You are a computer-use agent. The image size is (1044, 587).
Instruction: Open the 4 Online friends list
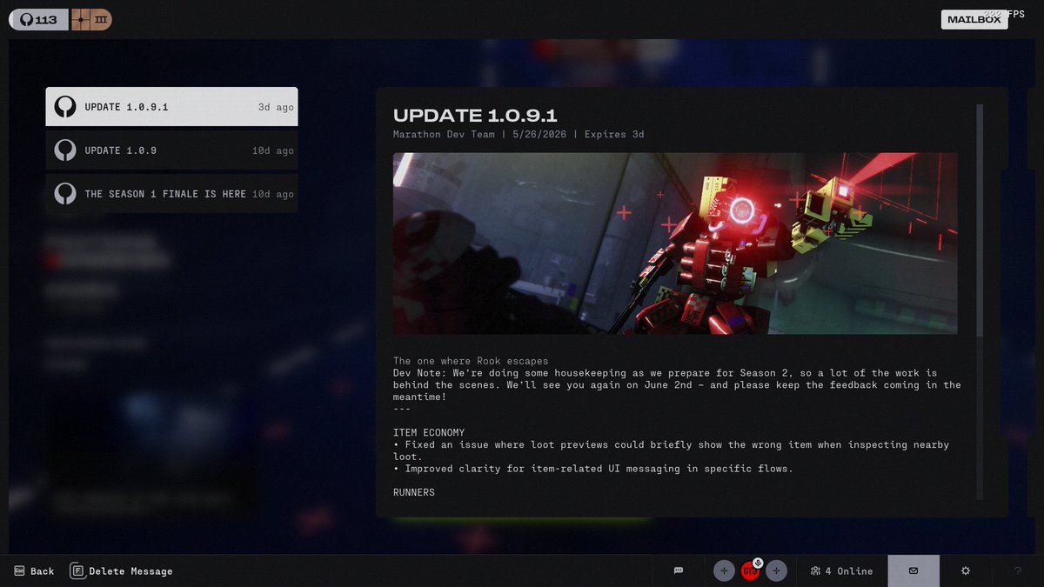click(x=841, y=571)
